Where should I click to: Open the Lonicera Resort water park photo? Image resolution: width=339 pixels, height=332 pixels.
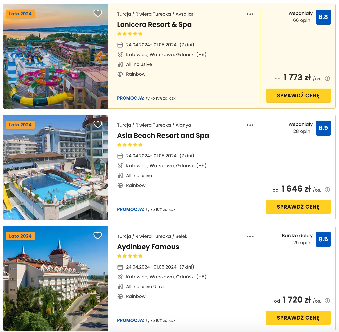tap(56, 56)
